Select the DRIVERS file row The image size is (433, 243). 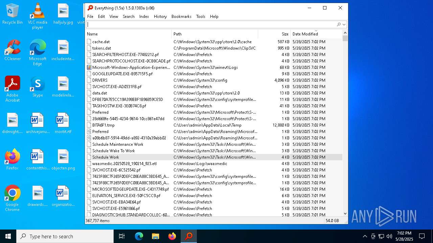214,80
